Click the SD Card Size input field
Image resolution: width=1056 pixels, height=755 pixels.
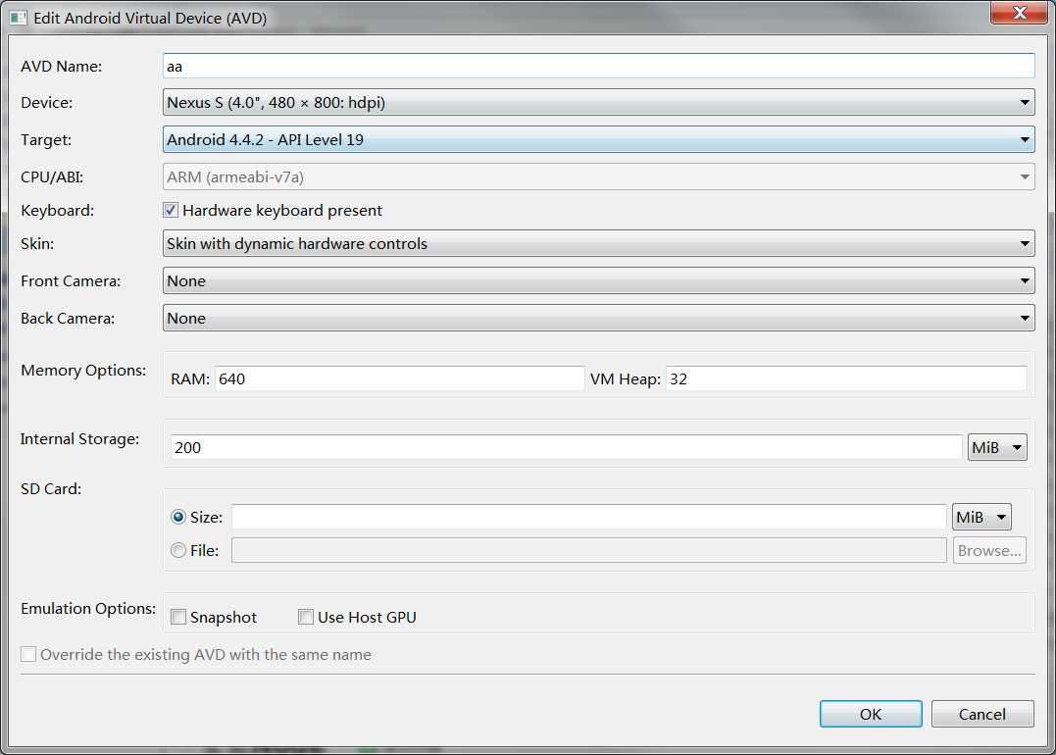[588, 517]
